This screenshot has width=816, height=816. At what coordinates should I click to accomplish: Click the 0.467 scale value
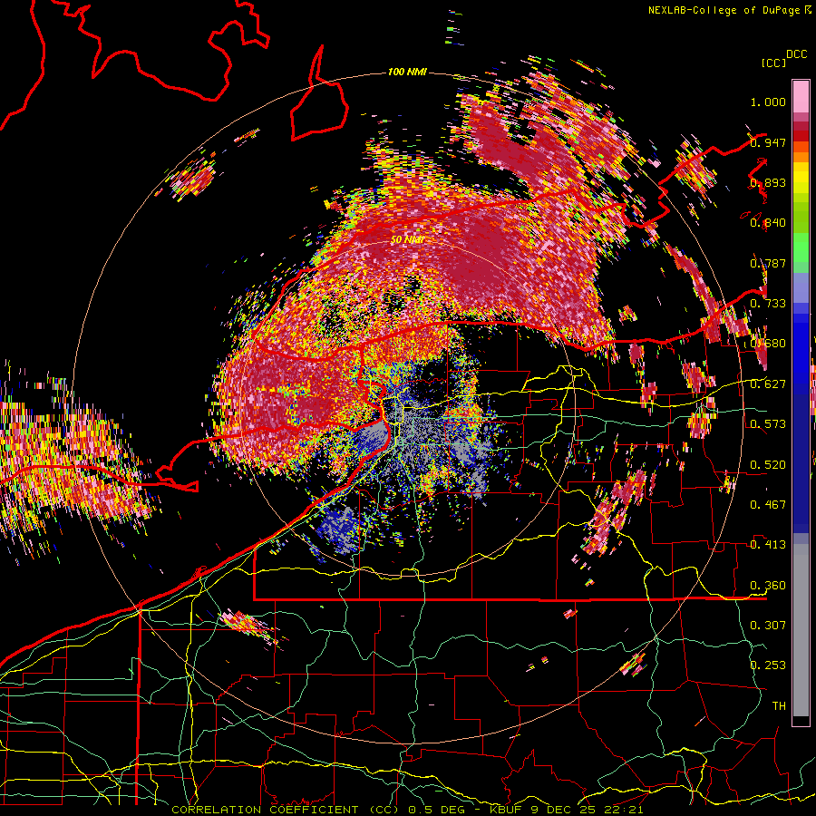(768, 505)
